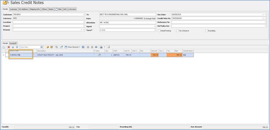The height and width of the screenshot is (130, 270).
Task: Open the e-Invoice tab
Action: pos(72,9)
